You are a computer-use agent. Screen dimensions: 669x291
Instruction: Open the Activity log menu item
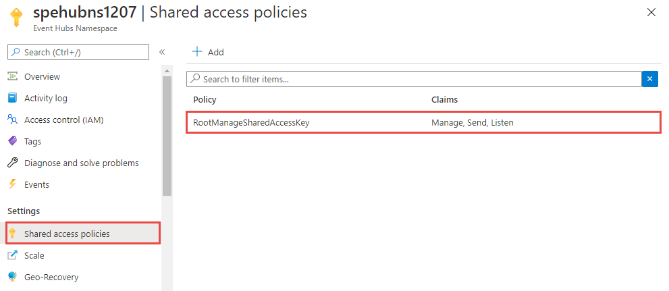[x=46, y=98]
